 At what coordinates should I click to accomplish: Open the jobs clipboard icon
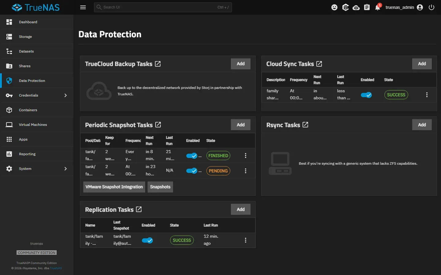[367, 7]
